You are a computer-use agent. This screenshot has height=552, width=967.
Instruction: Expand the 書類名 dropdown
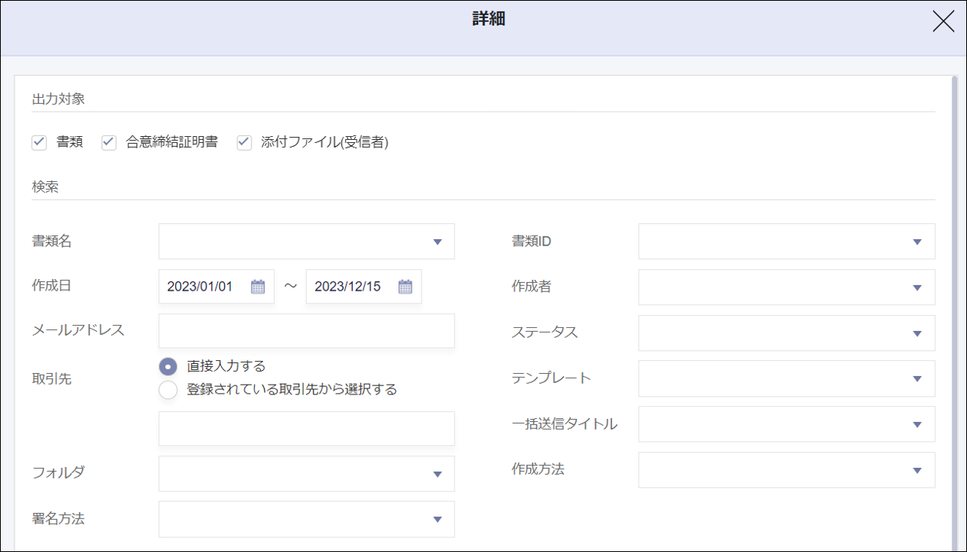click(x=437, y=242)
